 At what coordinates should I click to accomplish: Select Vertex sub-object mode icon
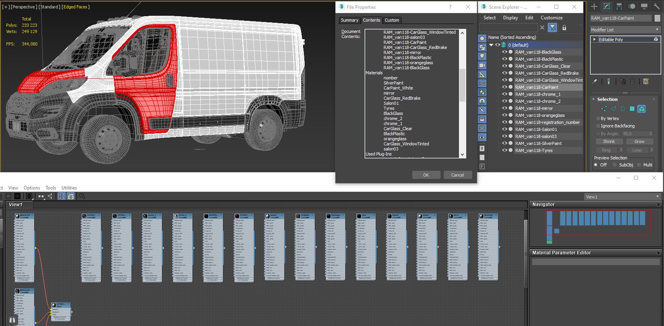point(604,109)
